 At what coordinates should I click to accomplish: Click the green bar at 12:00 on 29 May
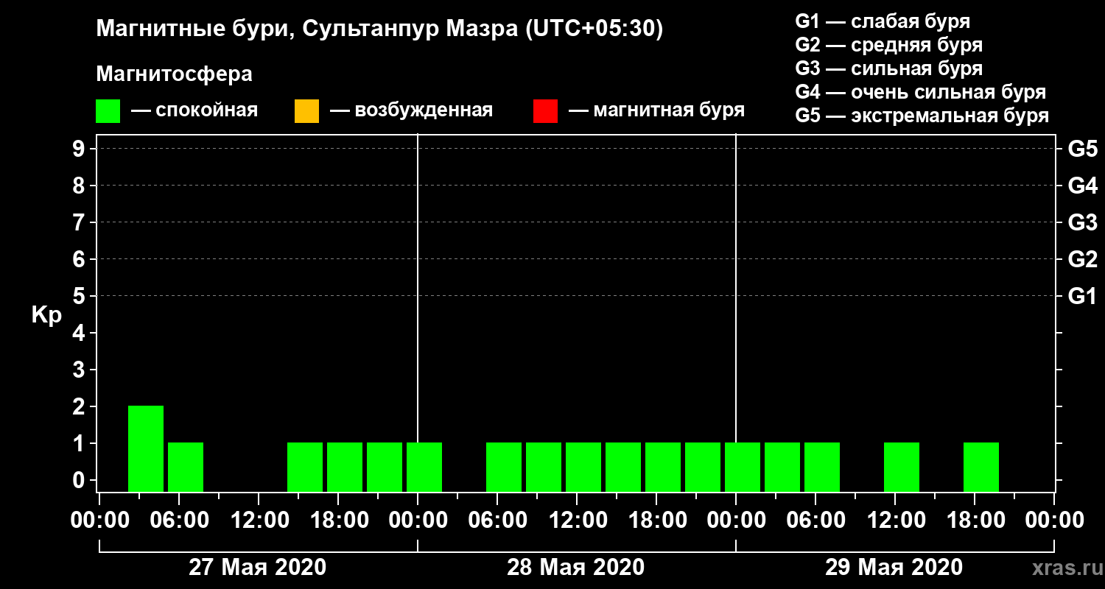tap(902, 467)
